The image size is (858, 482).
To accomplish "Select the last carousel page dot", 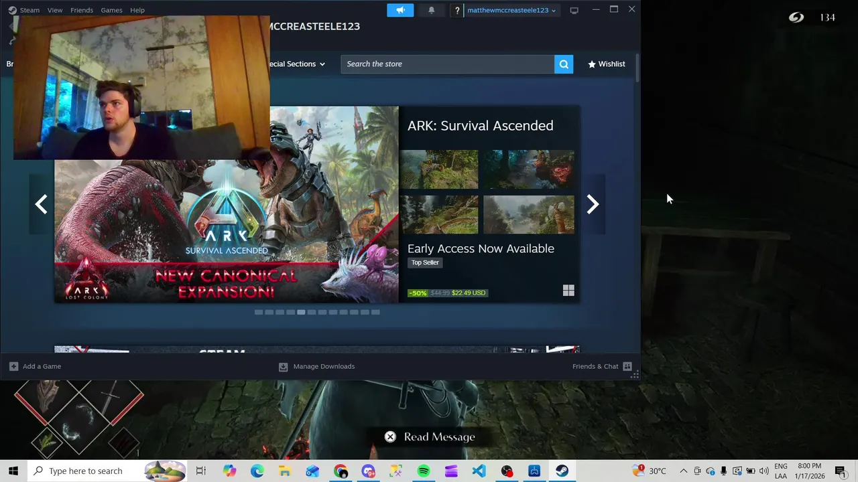I will point(375,312).
